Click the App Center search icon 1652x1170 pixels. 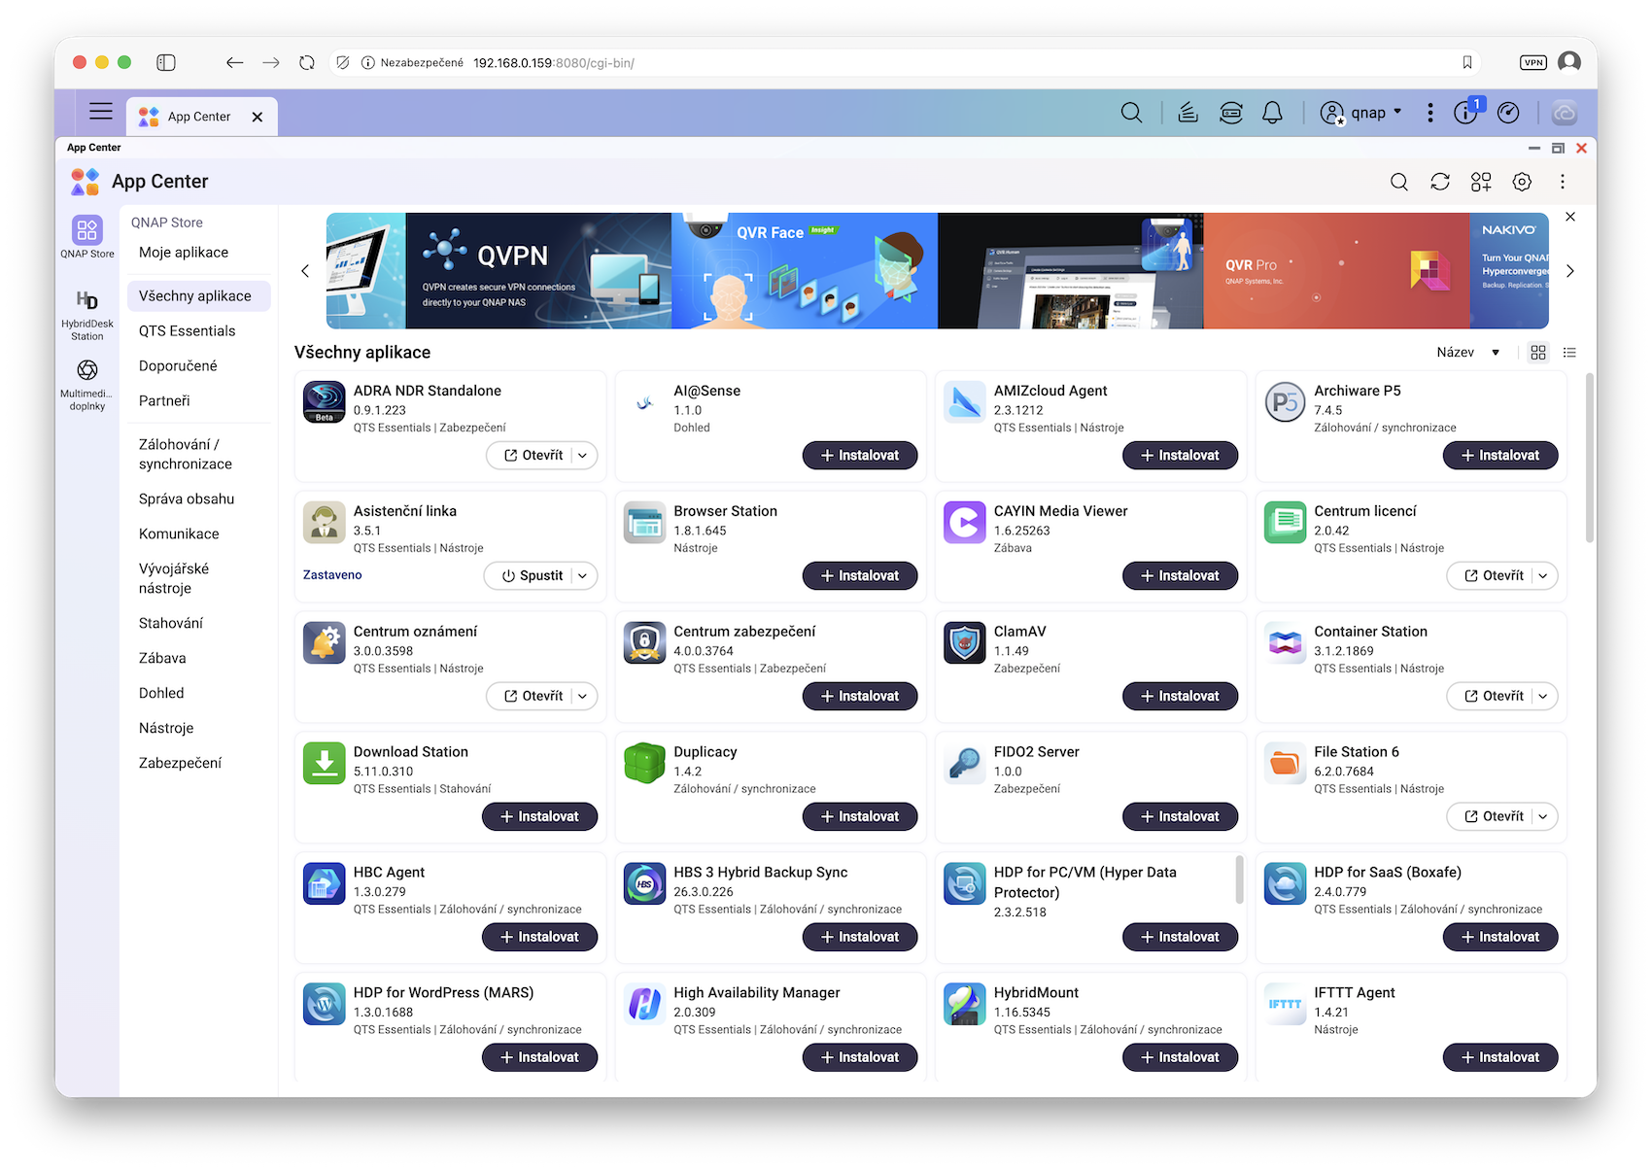click(x=1398, y=182)
